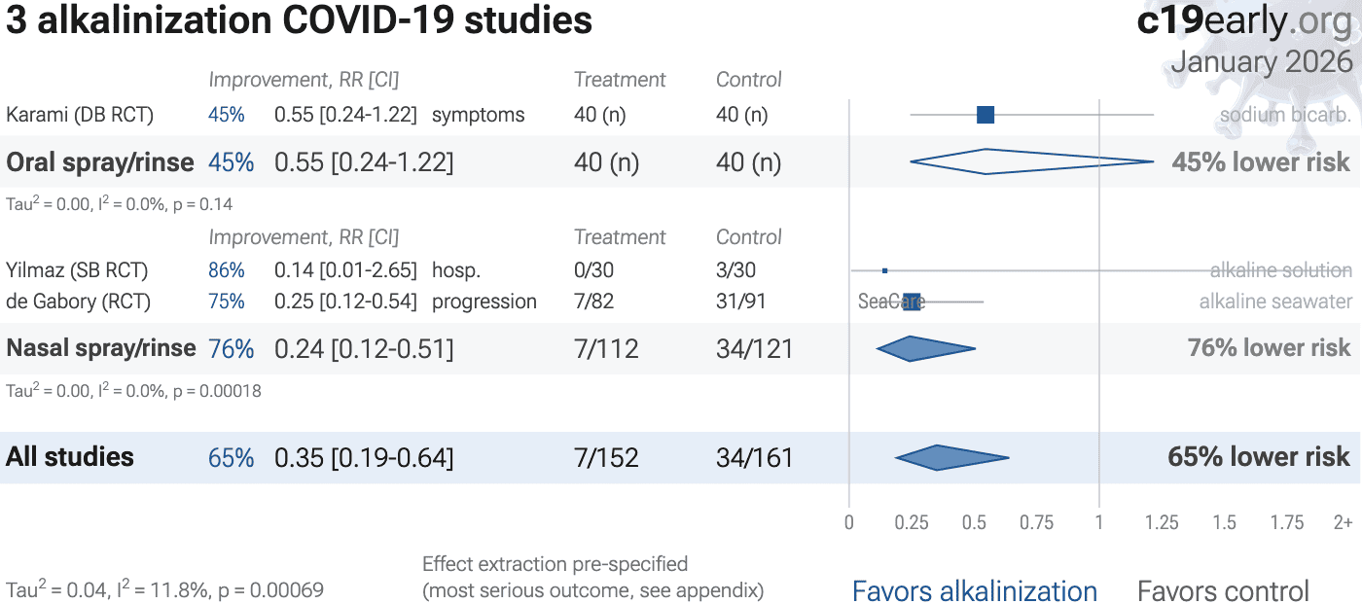Click the Favors alkalinization axis label

974,590
